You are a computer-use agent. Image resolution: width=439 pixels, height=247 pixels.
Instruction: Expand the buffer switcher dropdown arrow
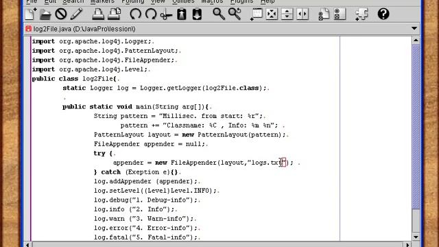(x=414, y=28)
